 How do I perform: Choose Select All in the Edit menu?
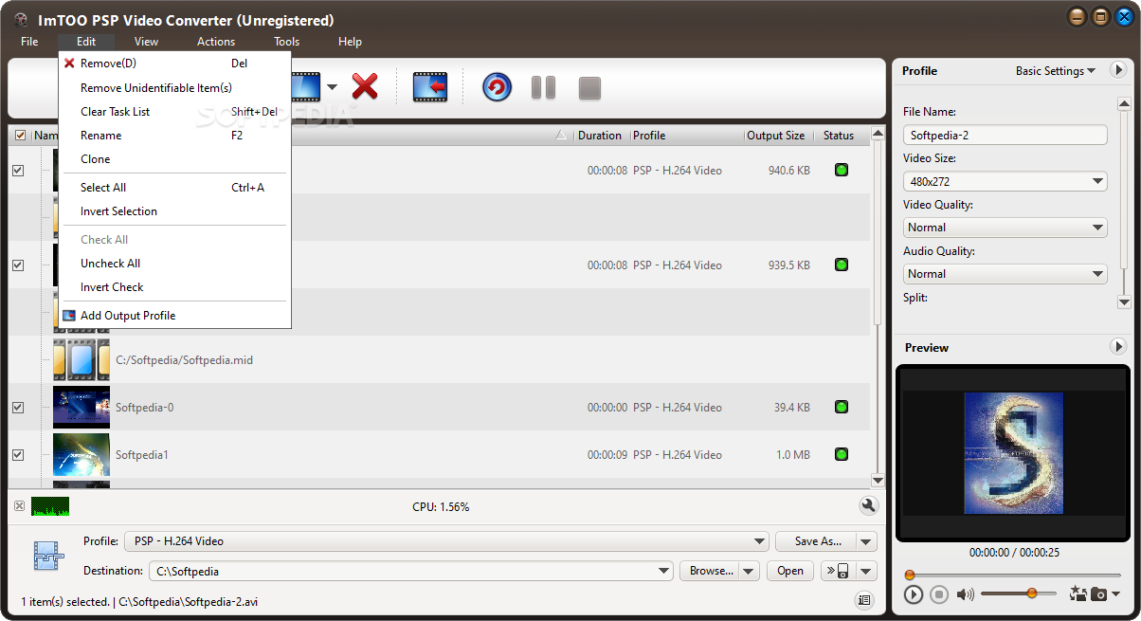click(174, 188)
